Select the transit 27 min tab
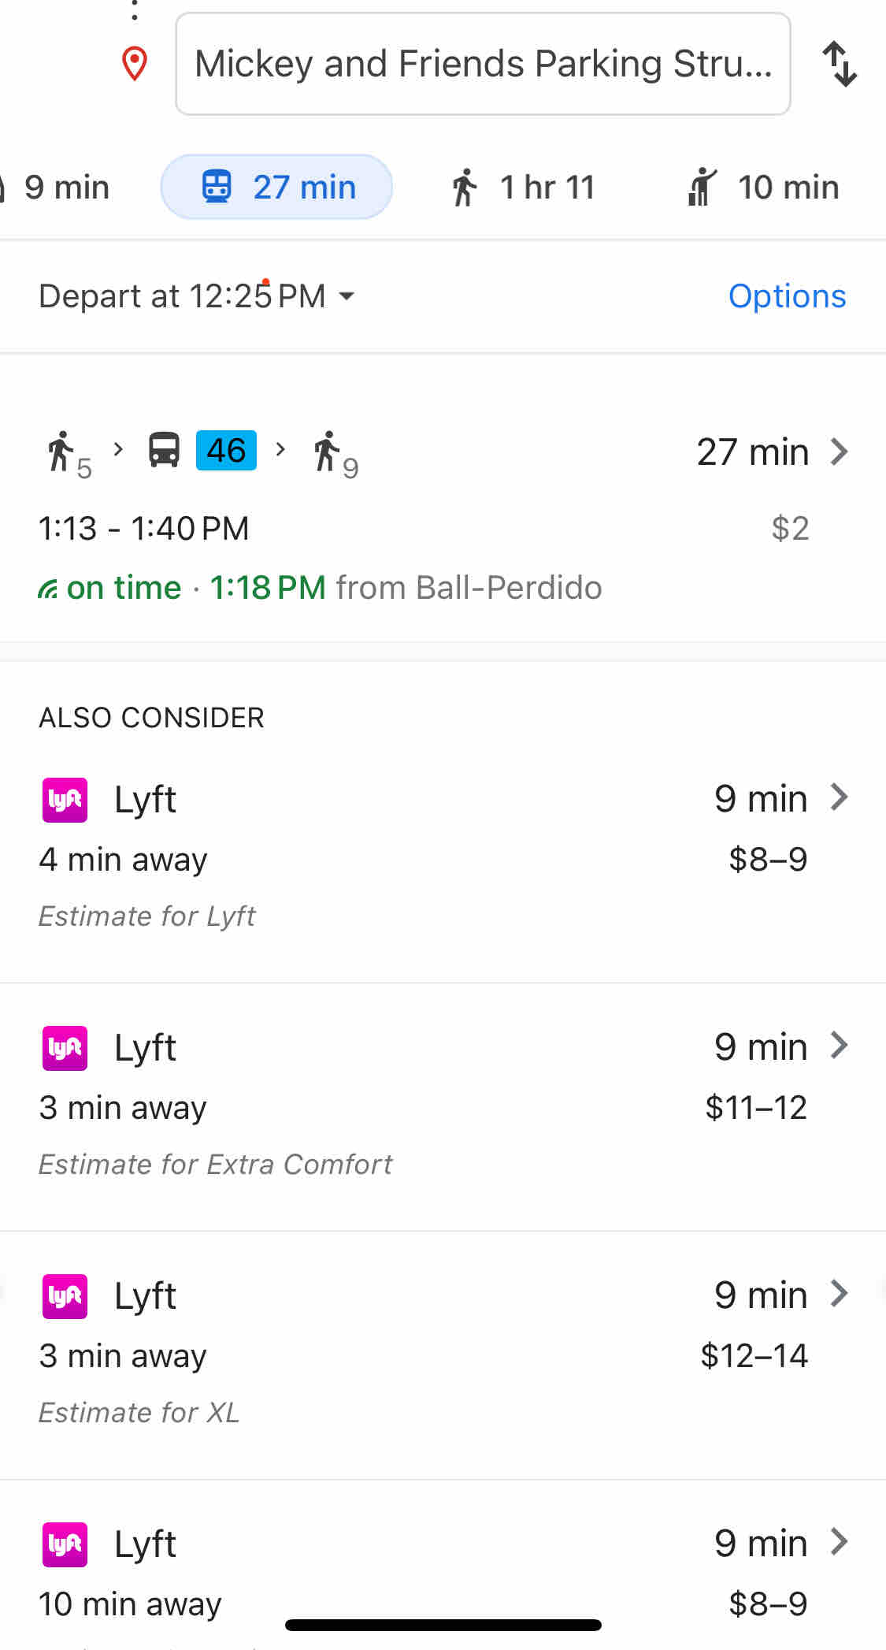 click(276, 187)
